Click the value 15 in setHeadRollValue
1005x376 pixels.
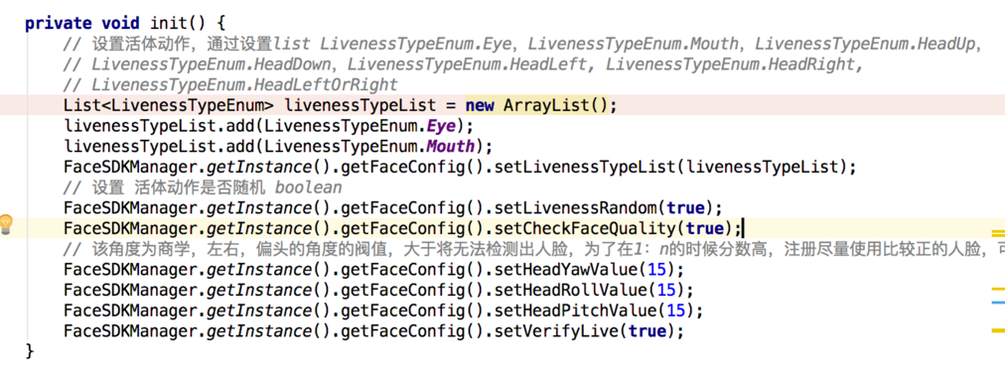click(x=667, y=290)
